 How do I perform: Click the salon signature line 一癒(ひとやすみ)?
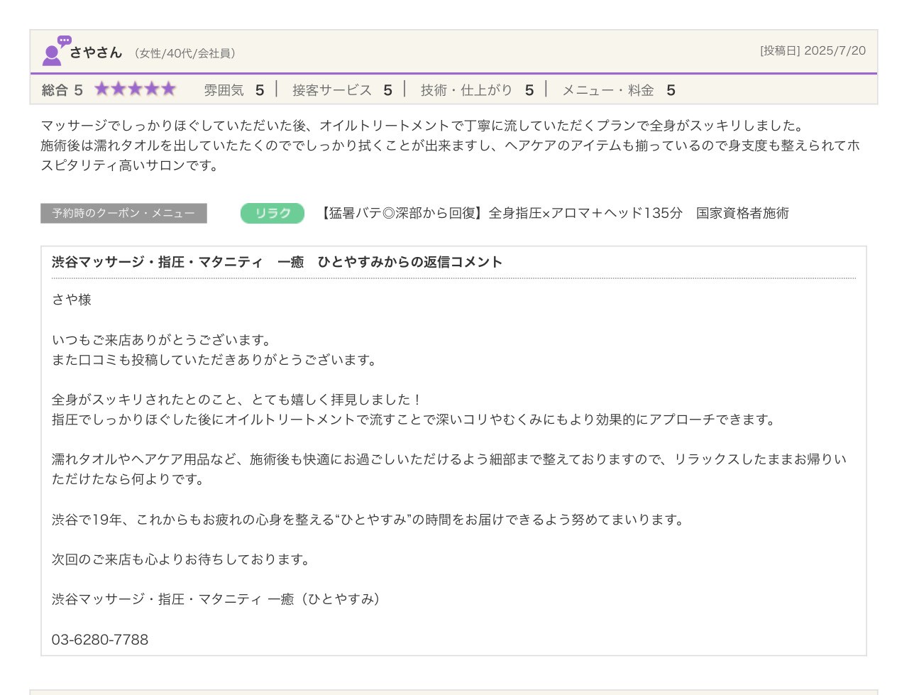pyautogui.click(x=216, y=599)
